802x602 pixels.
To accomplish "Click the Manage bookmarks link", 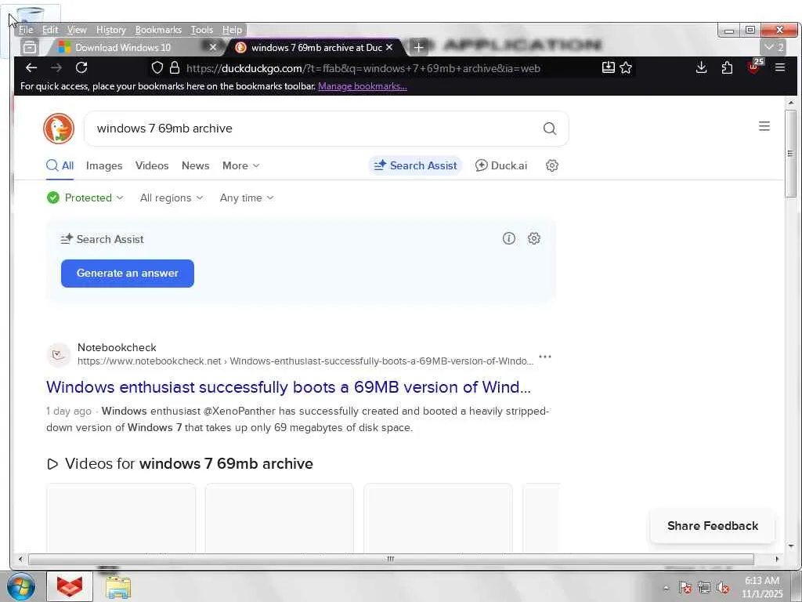I will (362, 86).
